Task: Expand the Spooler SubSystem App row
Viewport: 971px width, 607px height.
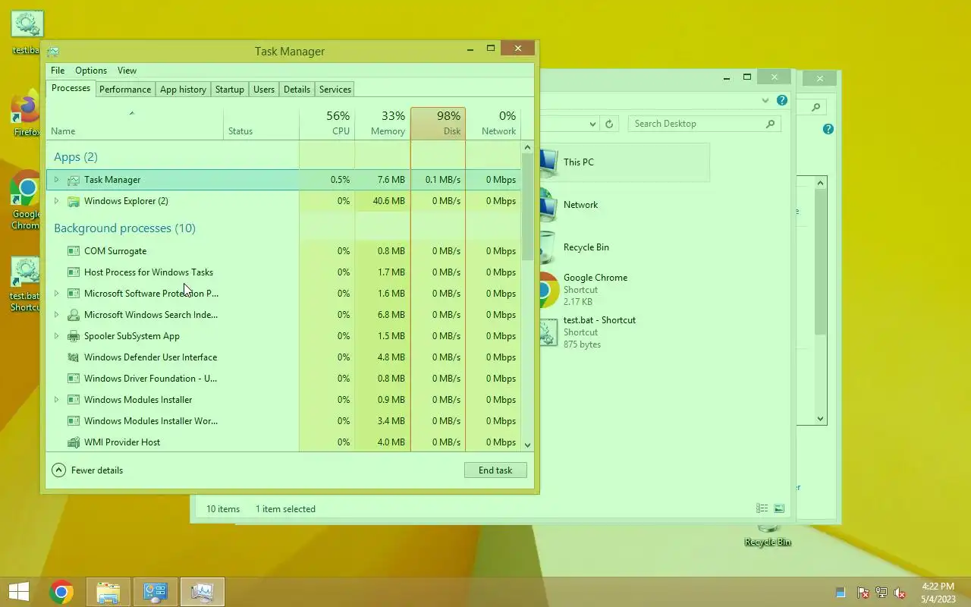Action: tap(56, 336)
